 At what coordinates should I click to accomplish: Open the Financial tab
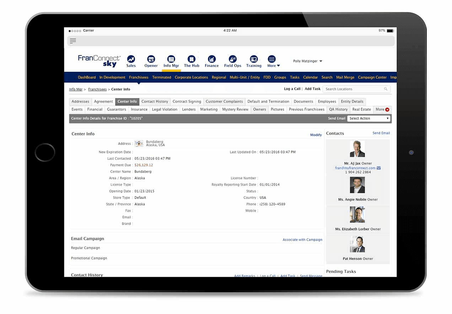pyautogui.click(x=95, y=109)
